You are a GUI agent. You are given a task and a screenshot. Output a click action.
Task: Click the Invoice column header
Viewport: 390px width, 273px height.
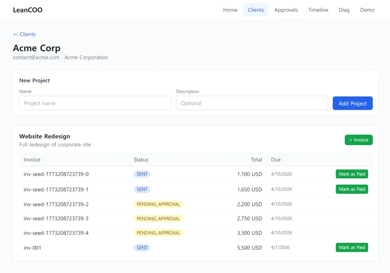(x=32, y=160)
